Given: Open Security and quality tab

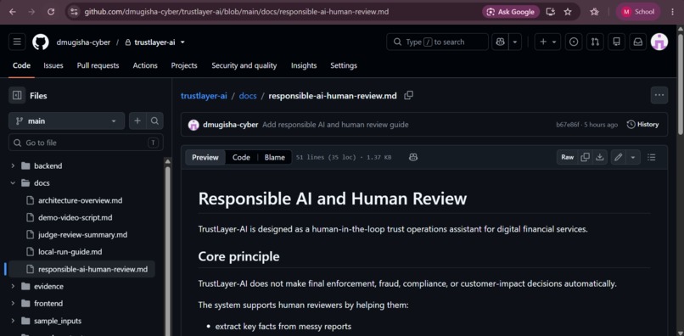Looking at the screenshot, I should click(244, 65).
